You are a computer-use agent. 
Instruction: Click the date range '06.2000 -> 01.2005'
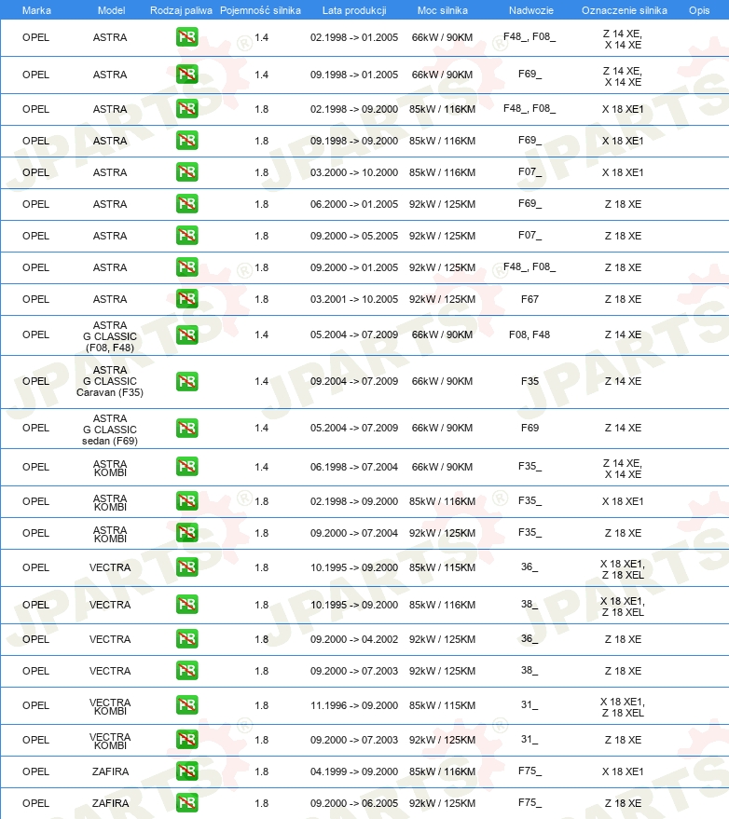(x=354, y=204)
